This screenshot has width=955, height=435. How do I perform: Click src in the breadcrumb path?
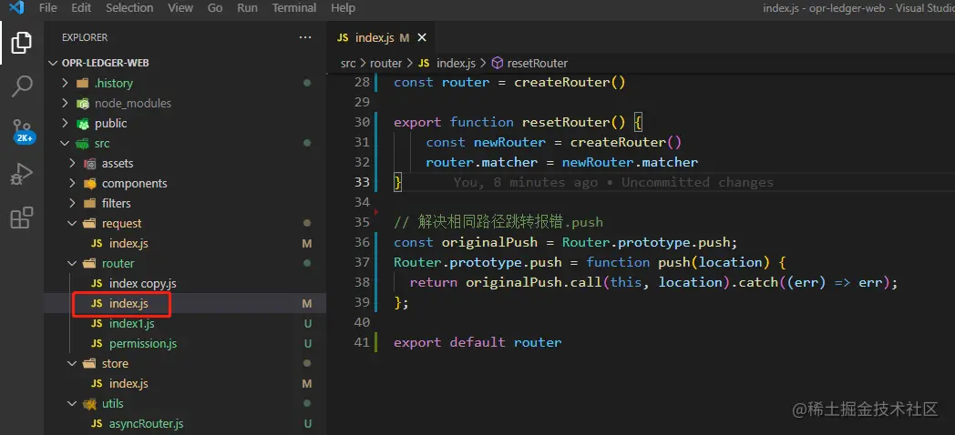(x=348, y=64)
